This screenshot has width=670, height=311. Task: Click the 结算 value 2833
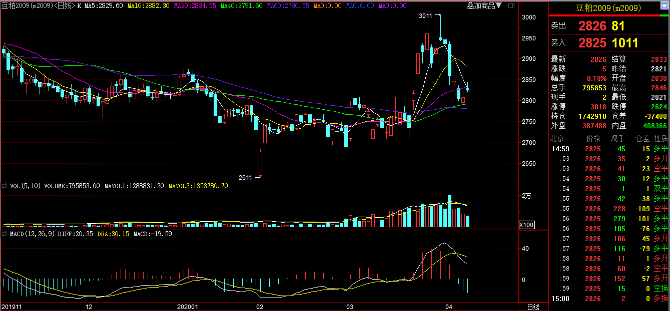pos(659,59)
